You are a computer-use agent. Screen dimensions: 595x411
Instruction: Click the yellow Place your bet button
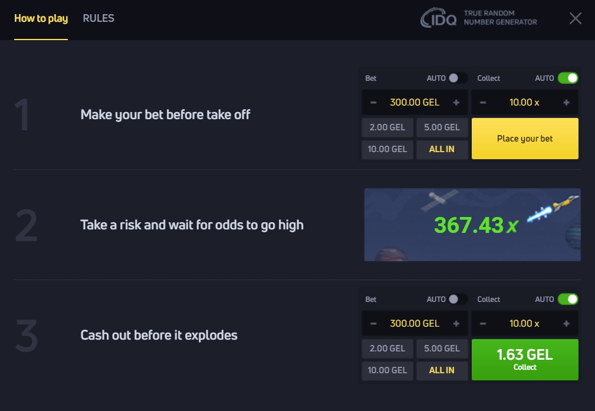tap(525, 139)
